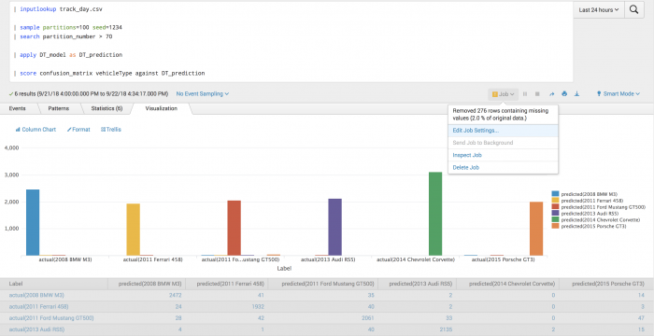Click the purple Audi RS5 chart bar

pyautogui.click(x=334, y=227)
